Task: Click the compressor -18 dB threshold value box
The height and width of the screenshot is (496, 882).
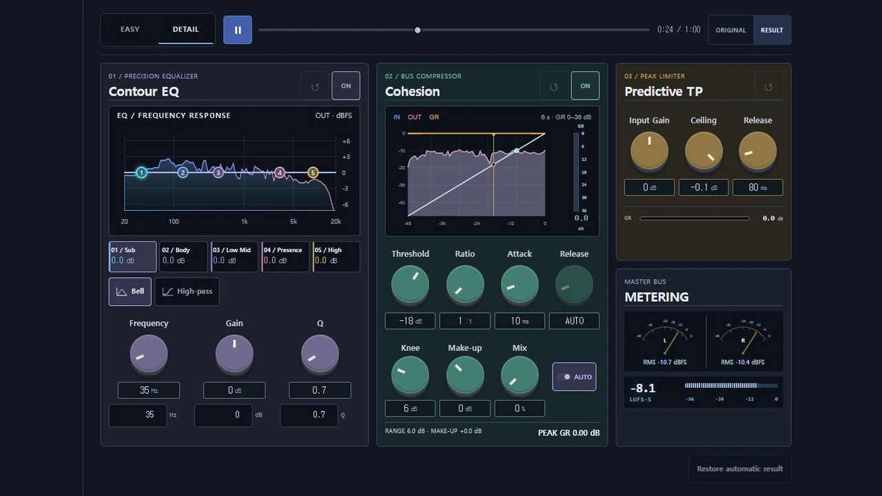Action: coord(410,321)
